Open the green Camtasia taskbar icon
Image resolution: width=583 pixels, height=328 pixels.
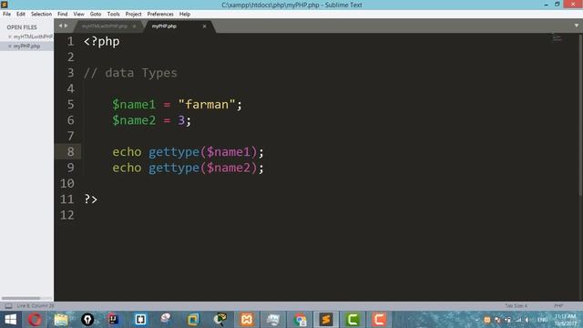[x=353, y=320]
